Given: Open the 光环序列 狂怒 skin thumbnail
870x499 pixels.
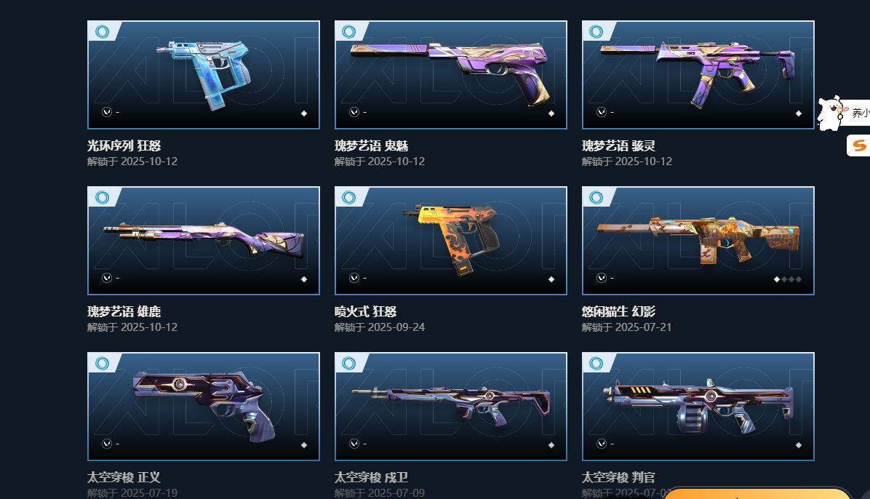Looking at the screenshot, I should (x=204, y=75).
